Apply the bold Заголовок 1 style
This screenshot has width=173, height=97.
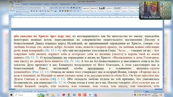tap(101, 9)
